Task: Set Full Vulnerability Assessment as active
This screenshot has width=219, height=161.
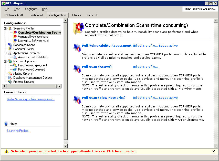Action: (x=168, y=46)
